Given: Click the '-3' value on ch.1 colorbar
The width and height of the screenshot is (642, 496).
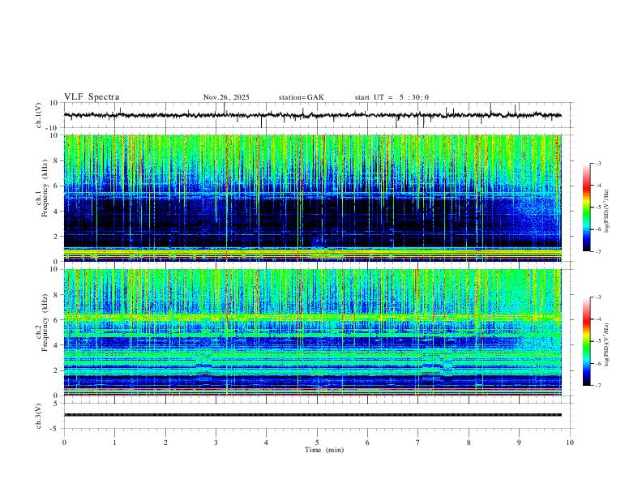Looking at the screenshot, I should (x=597, y=163).
